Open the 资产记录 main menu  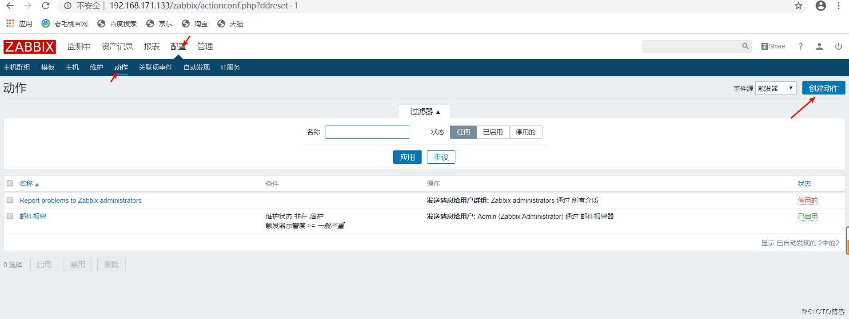coord(117,47)
